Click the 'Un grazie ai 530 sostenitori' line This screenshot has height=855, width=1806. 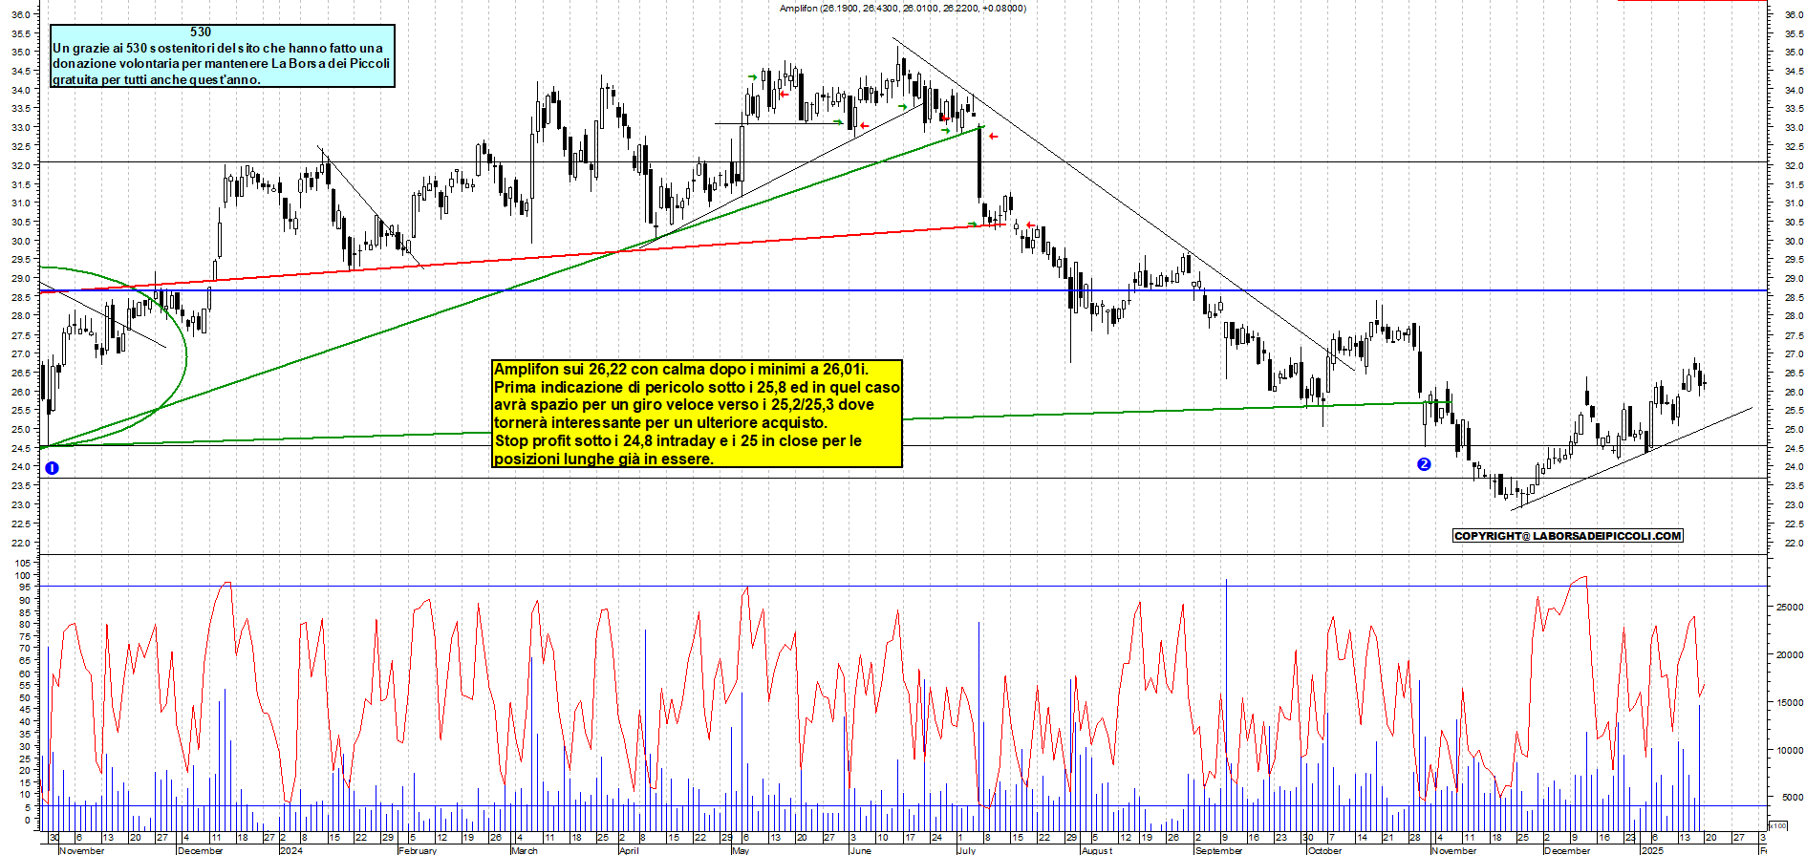pos(218,48)
